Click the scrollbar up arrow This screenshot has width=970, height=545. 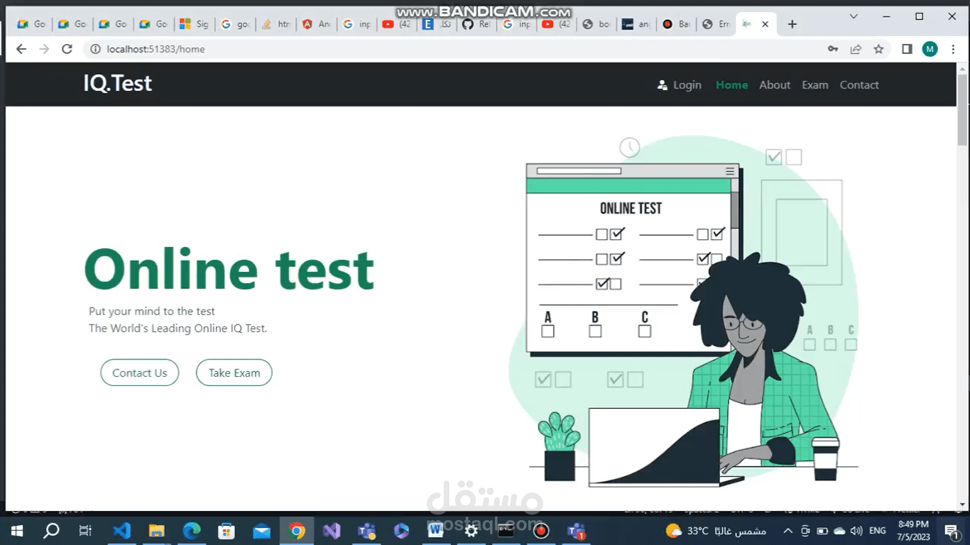coord(962,68)
